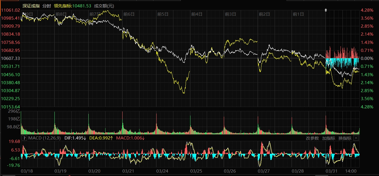Click the 10607.33 baseline price label
The width and height of the screenshot is (379, 176).
pos(11,58)
